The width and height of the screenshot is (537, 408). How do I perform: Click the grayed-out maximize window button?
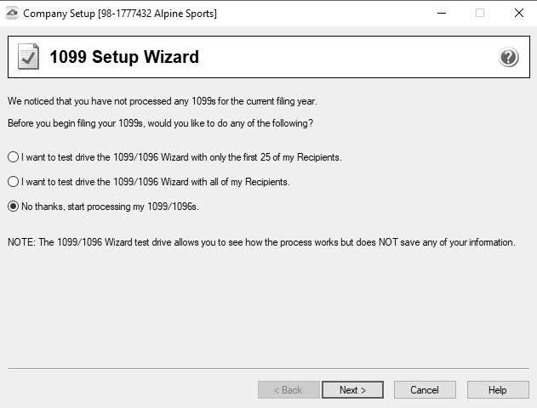click(x=480, y=13)
